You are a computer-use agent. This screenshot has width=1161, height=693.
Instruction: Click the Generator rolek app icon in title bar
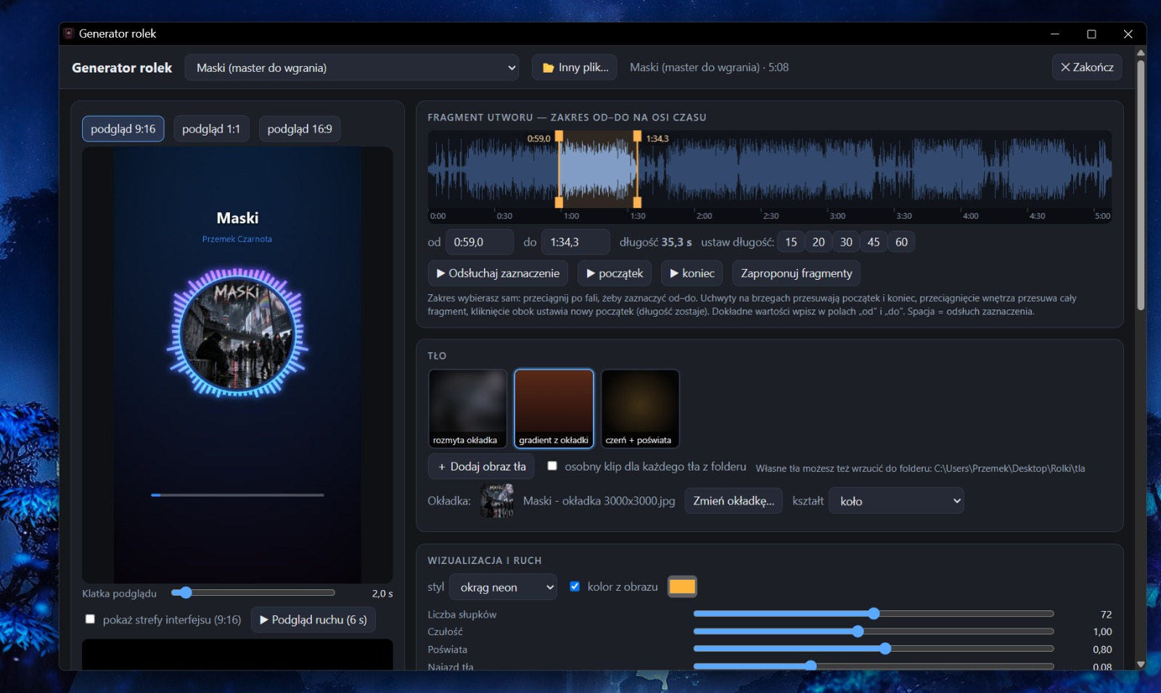(x=69, y=33)
